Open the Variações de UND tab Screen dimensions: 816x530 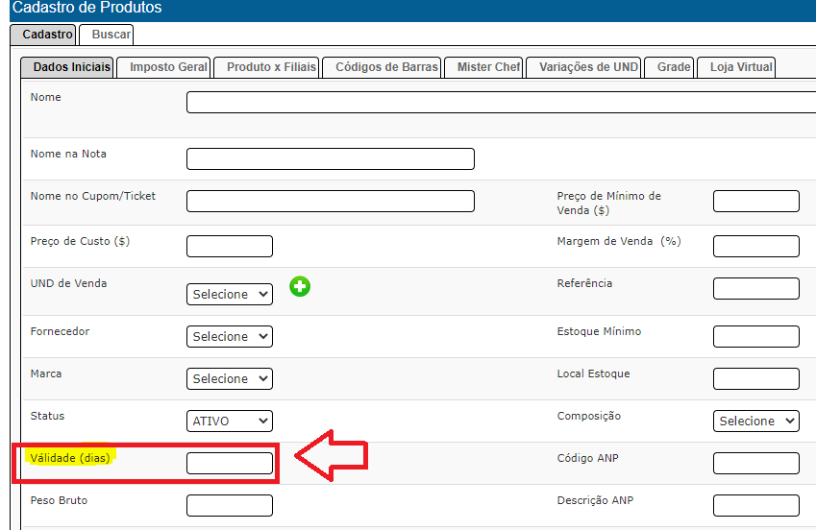tap(584, 67)
